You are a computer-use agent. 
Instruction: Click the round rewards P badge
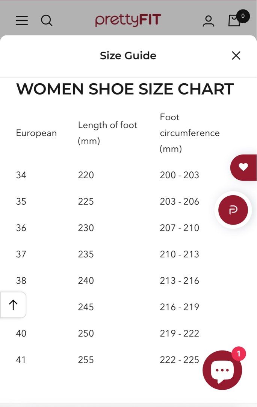click(x=233, y=210)
